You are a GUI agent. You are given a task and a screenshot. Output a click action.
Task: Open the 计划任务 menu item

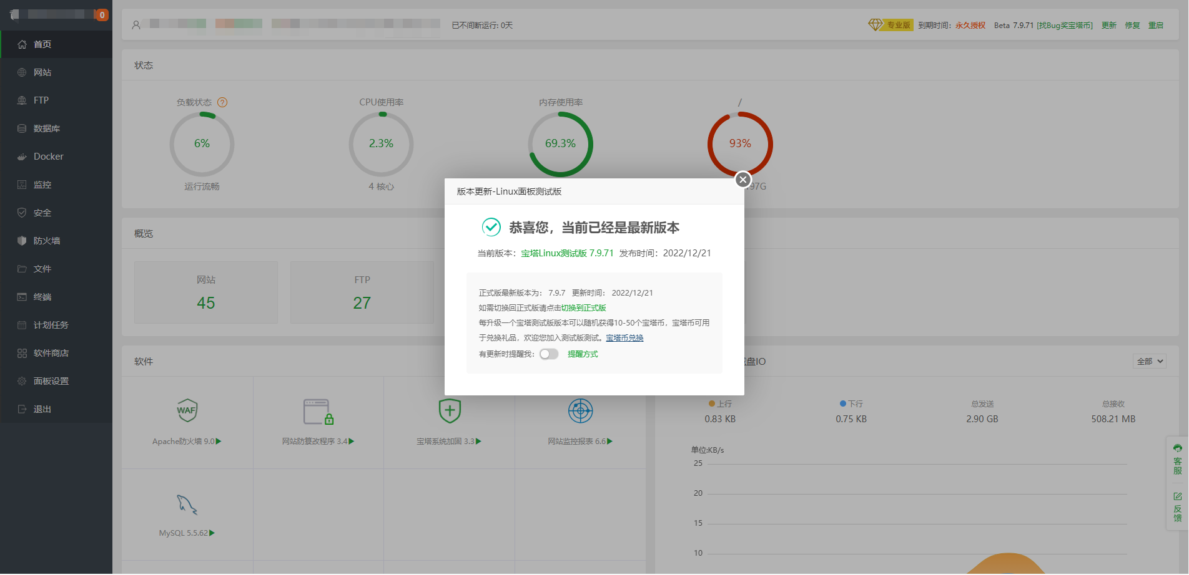(56, 325)
